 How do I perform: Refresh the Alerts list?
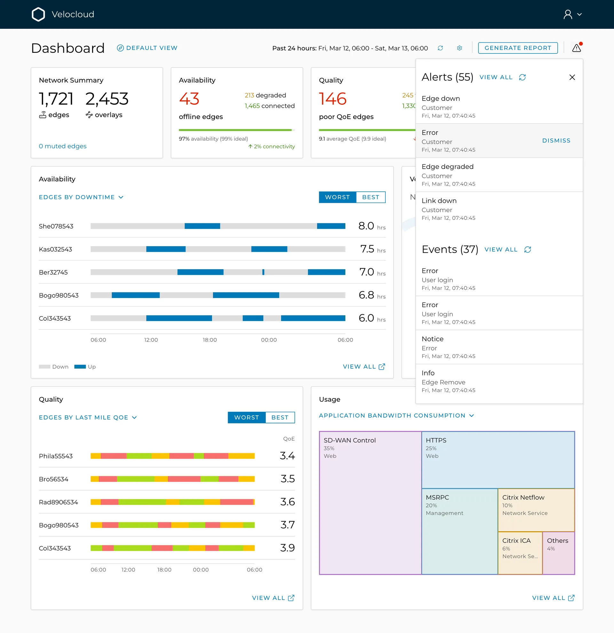(522, 77)
